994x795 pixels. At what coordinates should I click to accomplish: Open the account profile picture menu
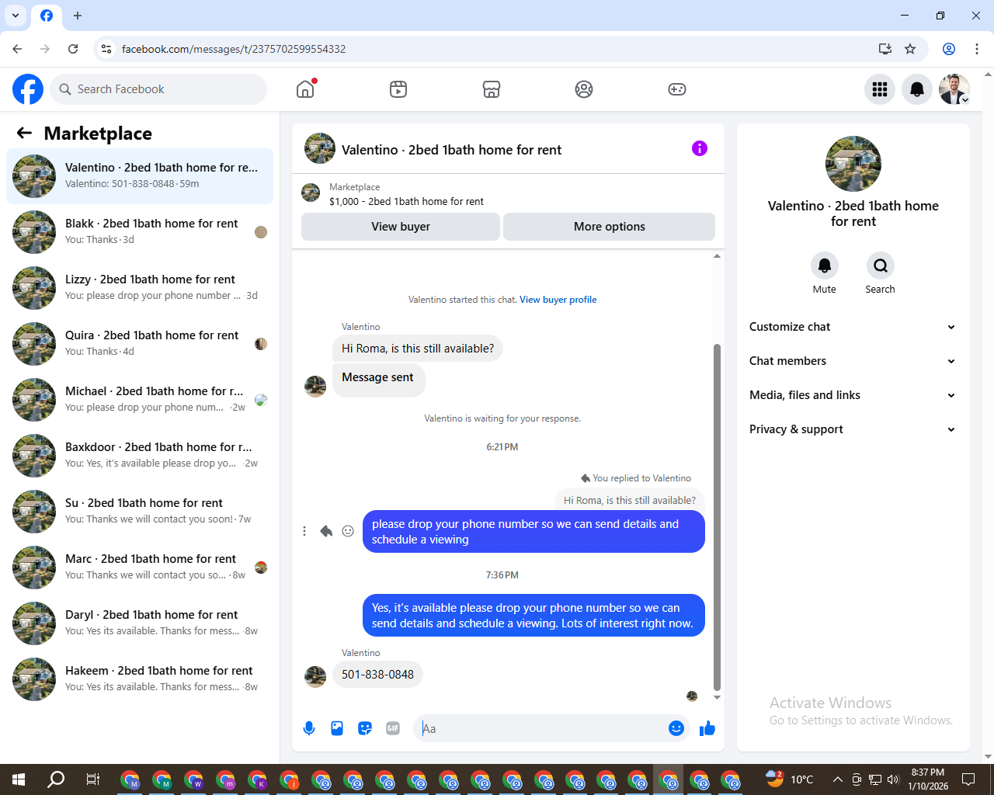954,89
